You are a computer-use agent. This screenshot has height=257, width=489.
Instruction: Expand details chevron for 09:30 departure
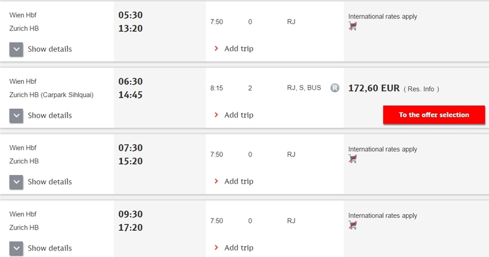pyautogui.click(x=16, y=248)
